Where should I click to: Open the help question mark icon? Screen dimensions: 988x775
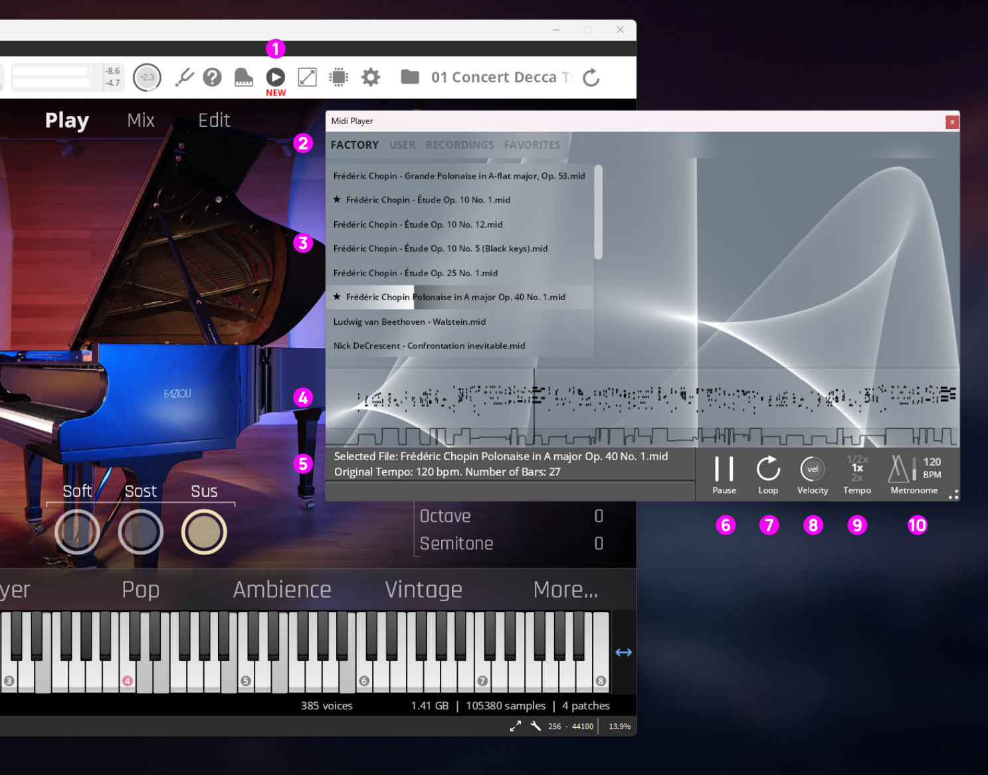[x=212, y=78]
